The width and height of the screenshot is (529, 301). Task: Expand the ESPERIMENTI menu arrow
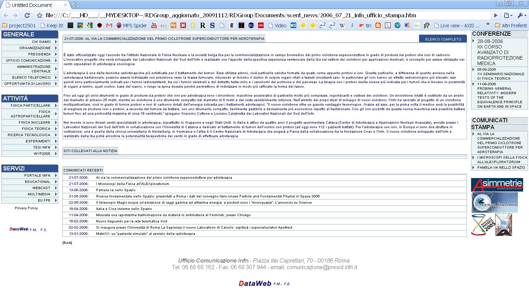(56, 141)
